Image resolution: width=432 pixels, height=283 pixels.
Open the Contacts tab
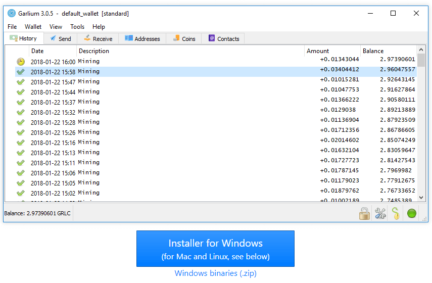(223, 38)
